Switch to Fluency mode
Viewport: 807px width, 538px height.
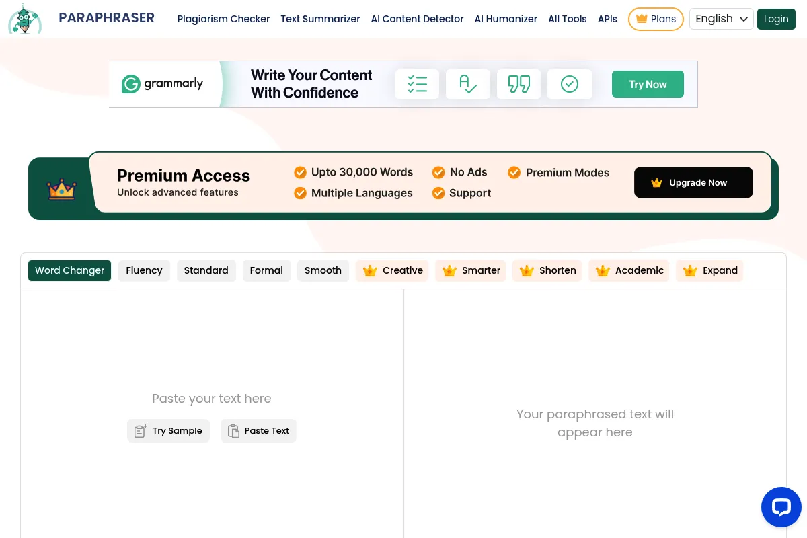pyautogui.click(x=144, y=270)
